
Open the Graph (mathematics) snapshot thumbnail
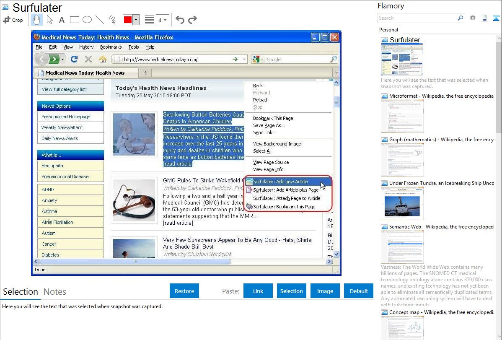(x=402, y=160)
